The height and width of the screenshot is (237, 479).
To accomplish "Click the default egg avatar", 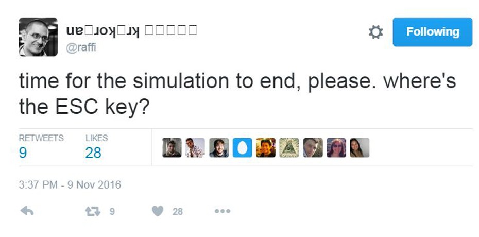I will pos(242,147).
